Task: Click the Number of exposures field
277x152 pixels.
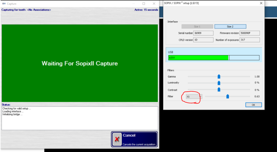Action: [x=250, y=40]
